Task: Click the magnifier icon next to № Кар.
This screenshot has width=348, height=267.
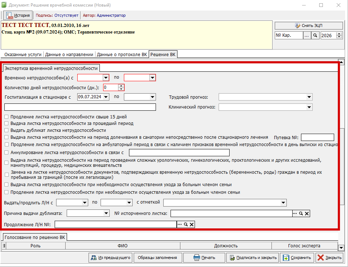Action: click(x=316, y=35)
